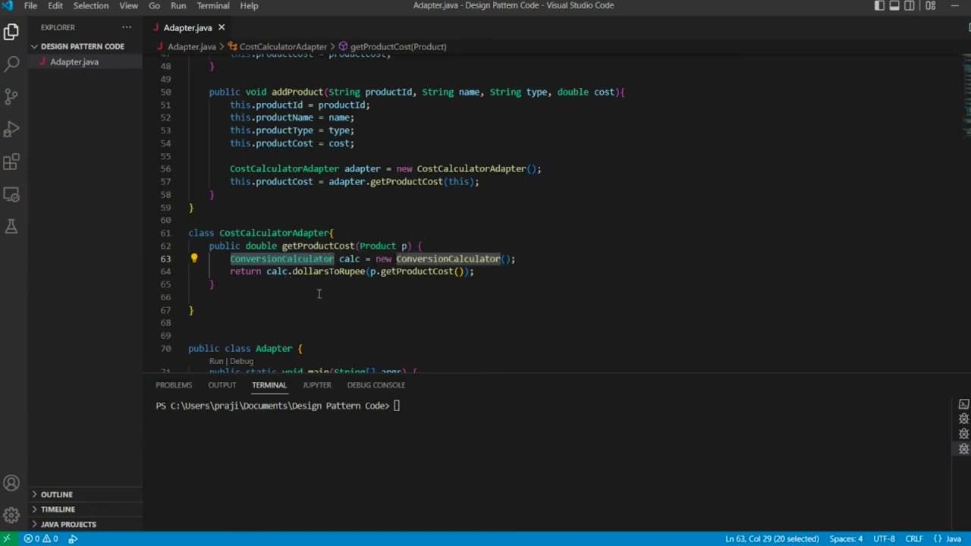Open the File menu
Screen dimensions: 971x546
tap(30, 5)
